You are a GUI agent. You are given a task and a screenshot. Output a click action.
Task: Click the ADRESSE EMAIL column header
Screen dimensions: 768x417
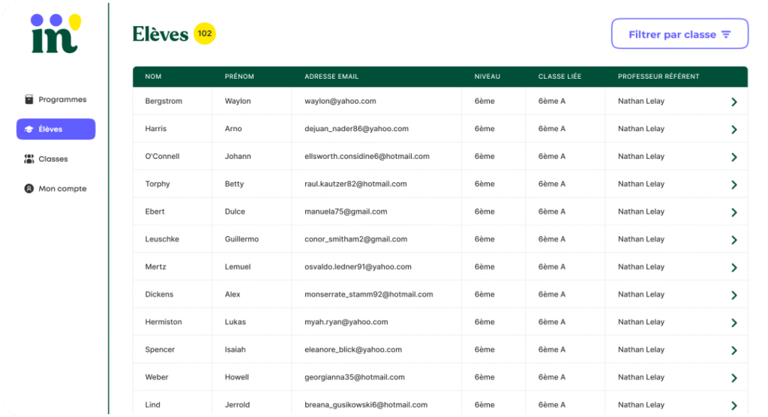point(331,76)
